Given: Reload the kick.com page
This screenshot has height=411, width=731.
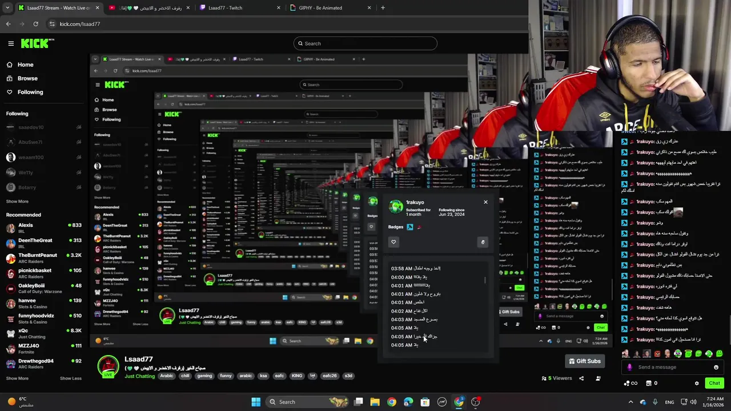Looking at the screenshot, I should click(35, 24).
